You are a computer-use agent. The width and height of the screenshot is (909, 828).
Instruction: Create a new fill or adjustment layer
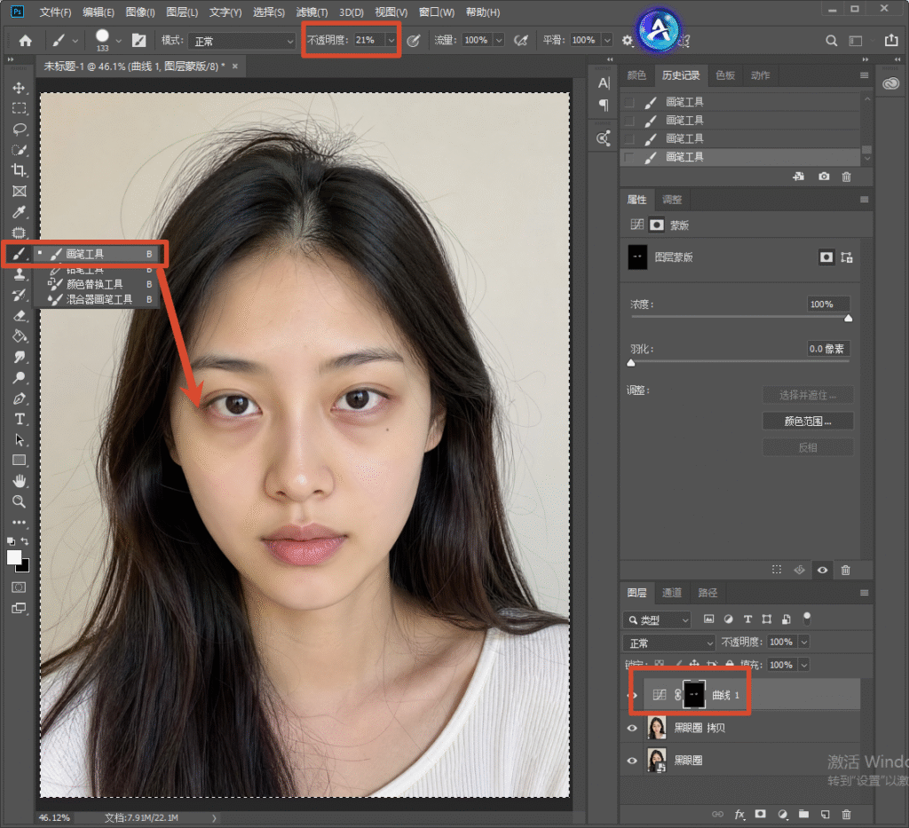coord(783,815)
